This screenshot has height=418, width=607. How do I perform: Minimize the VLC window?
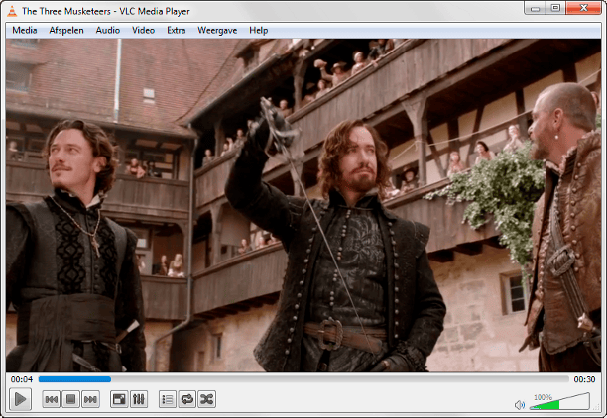pyautogui.click(x=535, y=8)
